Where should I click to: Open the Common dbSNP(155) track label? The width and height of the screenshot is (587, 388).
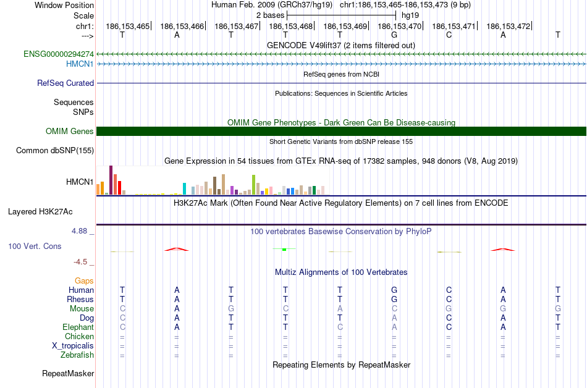point(55,150)
